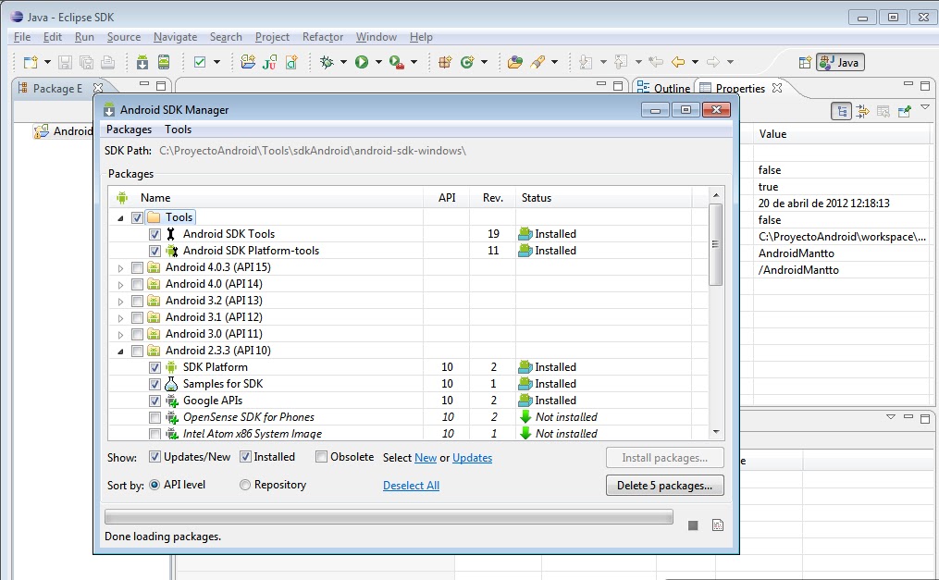Click the New Java Class icon
The height and width of the screenshot is (580, 939).
pyautogui.click(x=467, y=62)
